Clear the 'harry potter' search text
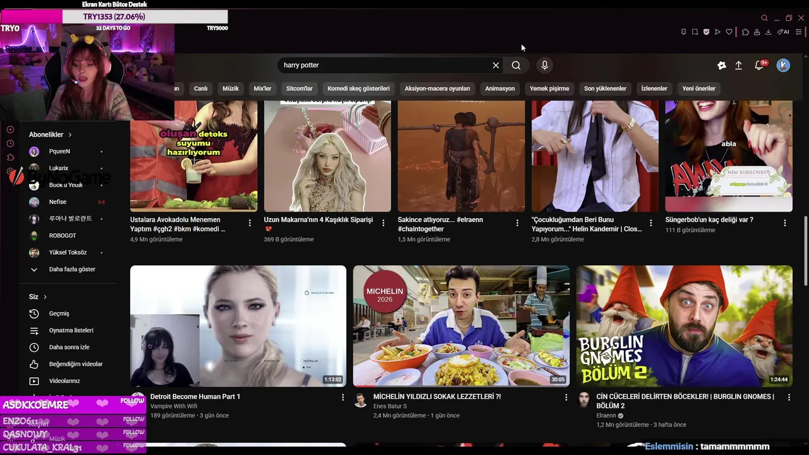This screenshot has height=455, width=809. 496,65
